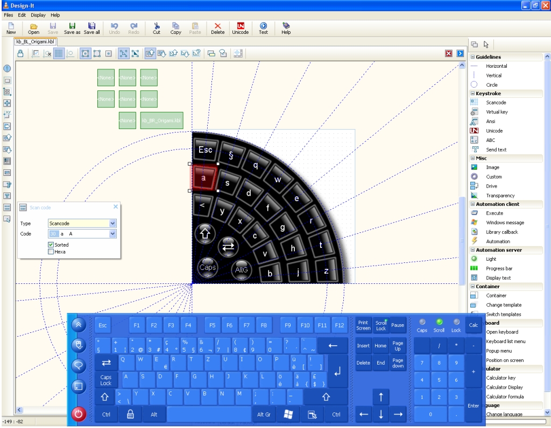Enable the Hexa checkbox

(51, 252)
